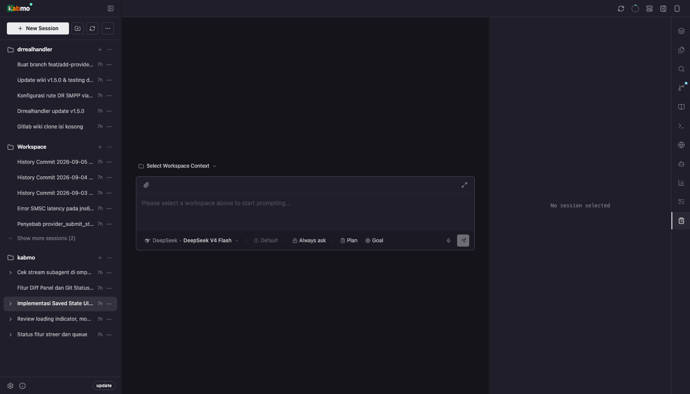
Task: Toggle the right panel icon in top bar
Action: coord(663,9)
